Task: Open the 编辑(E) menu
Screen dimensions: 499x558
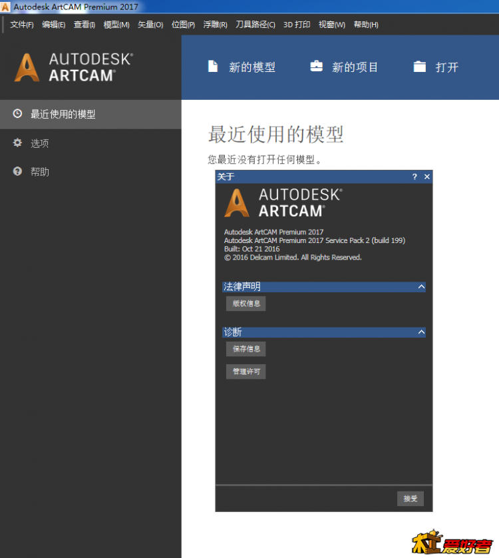Action: pyautogui.click(x=53, y=25)
